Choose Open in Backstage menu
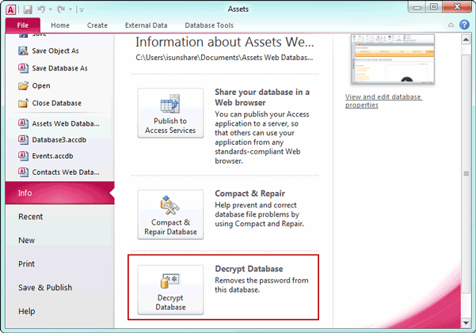 point(41,86)
